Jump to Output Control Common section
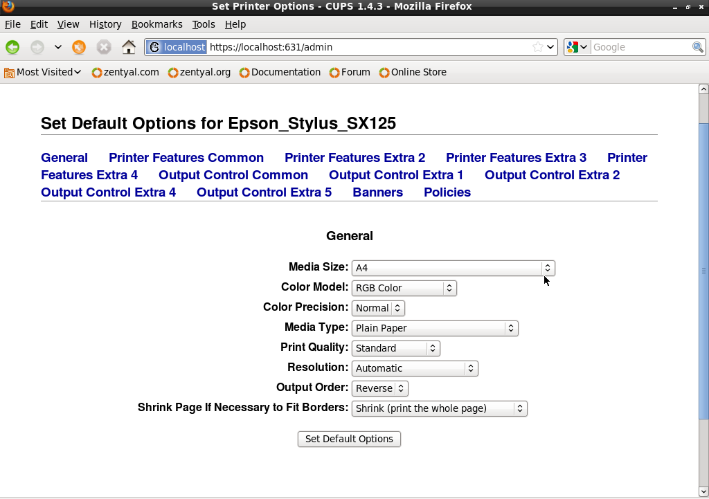 point(233,175)
